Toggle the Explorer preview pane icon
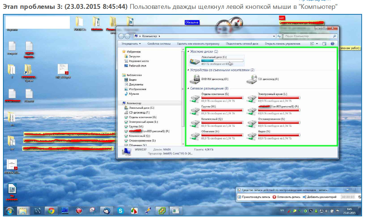Image resolution: width=365 pixels, height=223 pixels. click(x=324, y=43)
